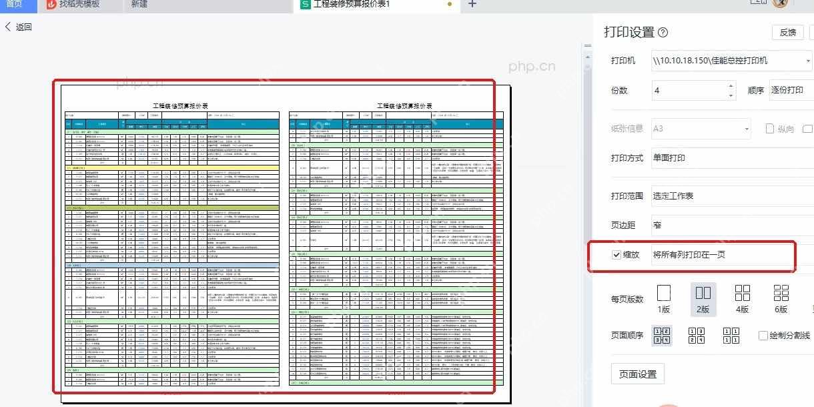The image size is (814, 407).
Task: Choose the 1-3-2-4 vertical page order icon
Action: click(x=696, y=336)
